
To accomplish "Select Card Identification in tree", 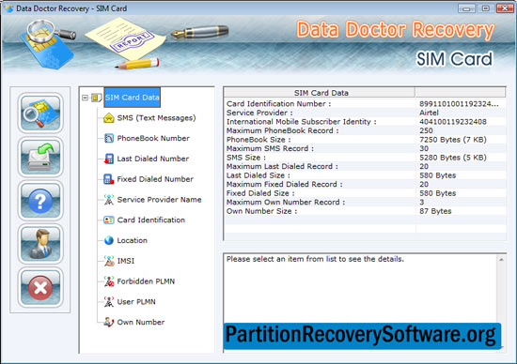I will 151,220.
